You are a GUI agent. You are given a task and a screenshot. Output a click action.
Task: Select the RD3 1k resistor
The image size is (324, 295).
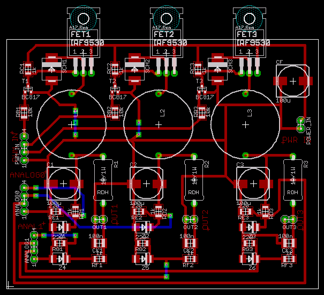pyautogui.click(x=265, y=211)
